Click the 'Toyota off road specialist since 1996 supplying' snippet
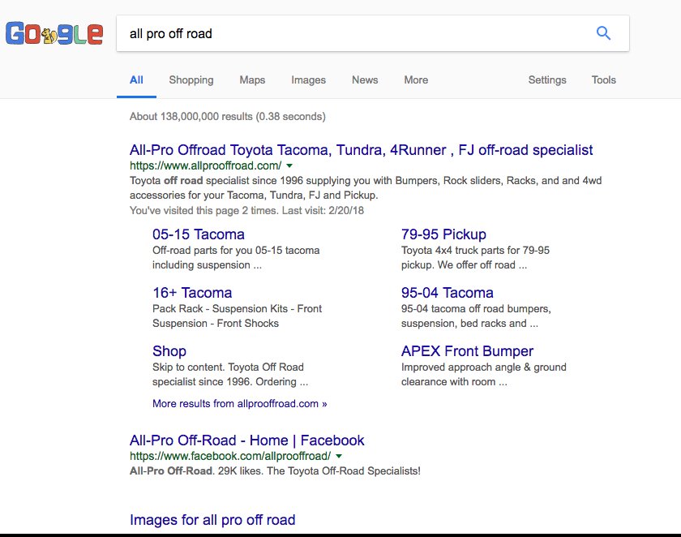 [366, 187]
